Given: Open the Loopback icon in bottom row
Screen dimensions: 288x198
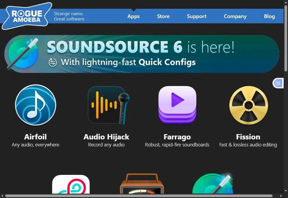Looking at the screenshot, I should coord(71,184).
